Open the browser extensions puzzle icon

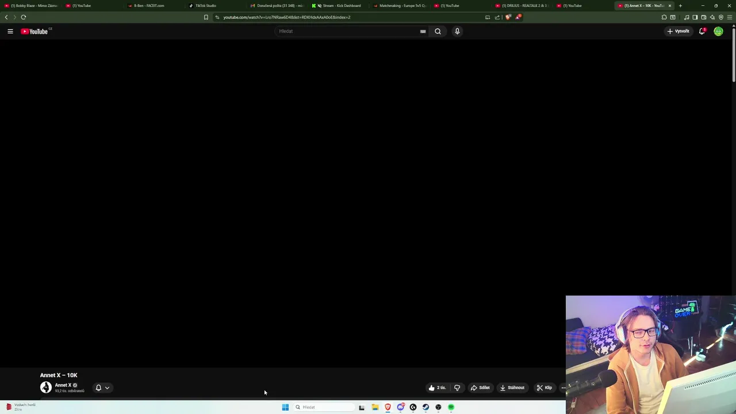pos(664,17)
